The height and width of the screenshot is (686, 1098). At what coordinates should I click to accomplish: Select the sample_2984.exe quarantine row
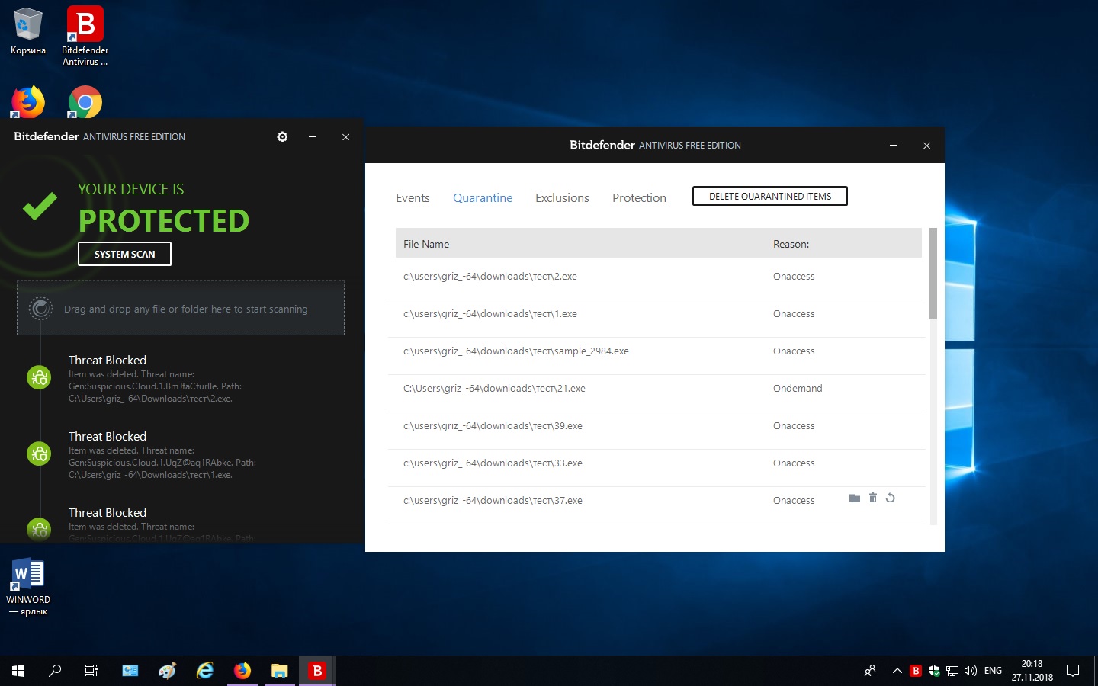(516, 351)
